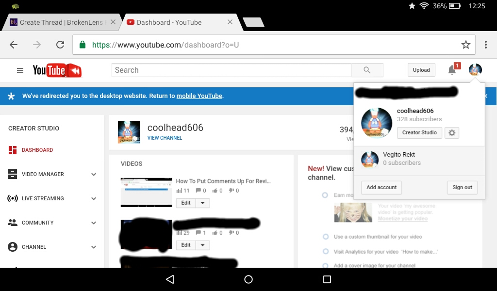Image resolution: width=497 pixels, height=291 pixels.
Task: Select the Visit Analytics suggestion radio
Action: [326, 251]
